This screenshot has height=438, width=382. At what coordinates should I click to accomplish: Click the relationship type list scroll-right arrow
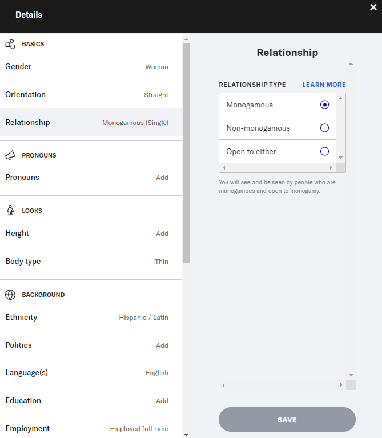pyautogui.click(x=331, y=167)
